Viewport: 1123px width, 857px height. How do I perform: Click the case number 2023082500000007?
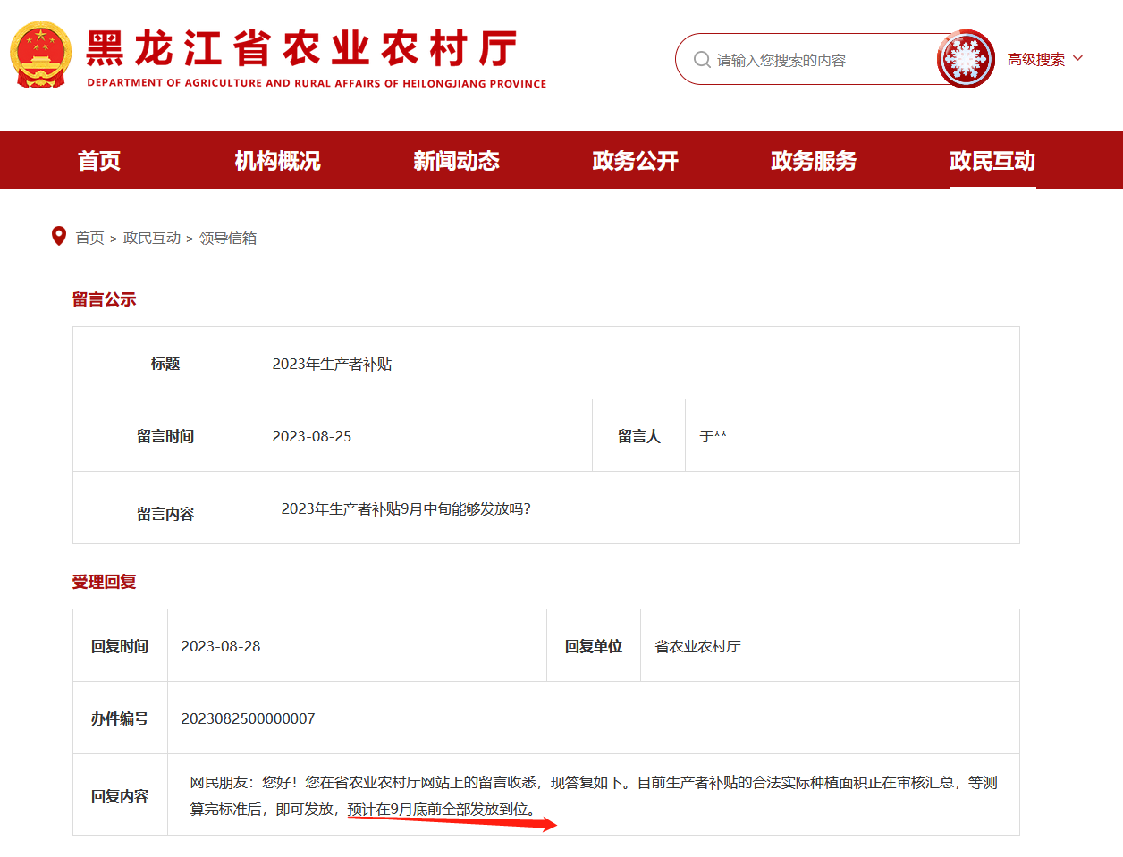248,718
